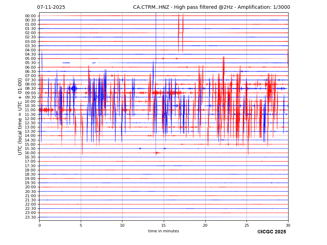
Task: Click the 20 minute tick on x-axis
Action: pyautogui.click(x=205, y=225)
